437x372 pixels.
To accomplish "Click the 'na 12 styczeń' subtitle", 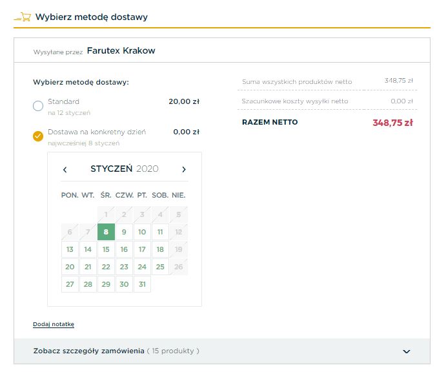I will (69, 113).
